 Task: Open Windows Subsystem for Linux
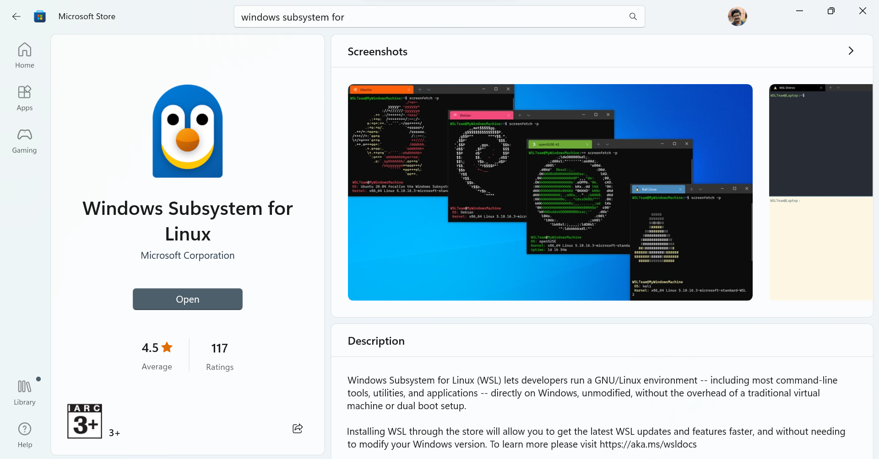pyautogui.click(x=187, y=299)
